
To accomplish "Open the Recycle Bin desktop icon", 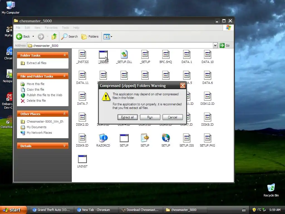I will click(x=271, y=190).
